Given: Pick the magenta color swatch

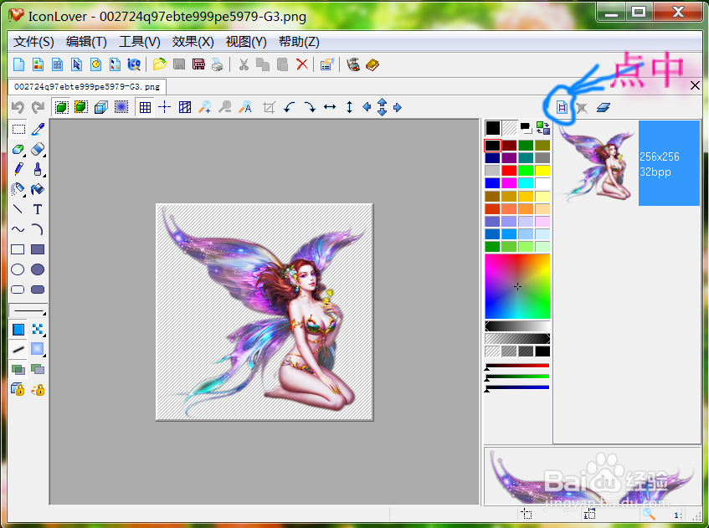Looking at the screenshot, I should (x=509, y=183).
